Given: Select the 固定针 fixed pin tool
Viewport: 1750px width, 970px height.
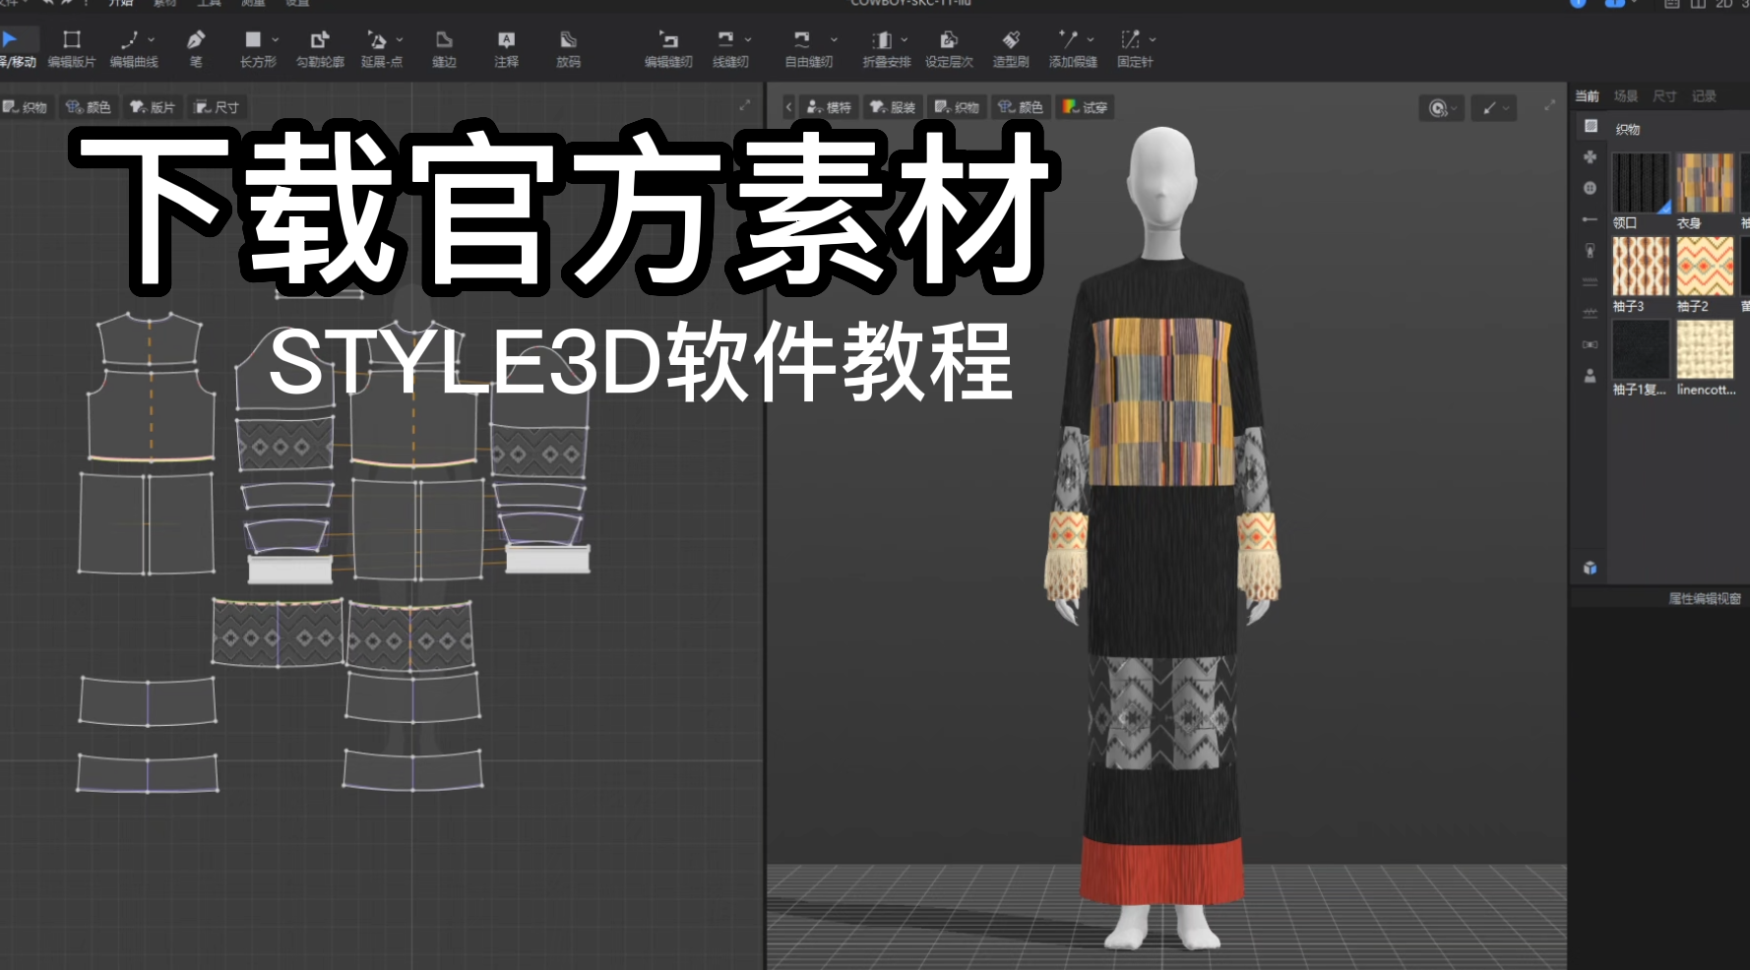Looking at the screenshot, I should 1134,48.
